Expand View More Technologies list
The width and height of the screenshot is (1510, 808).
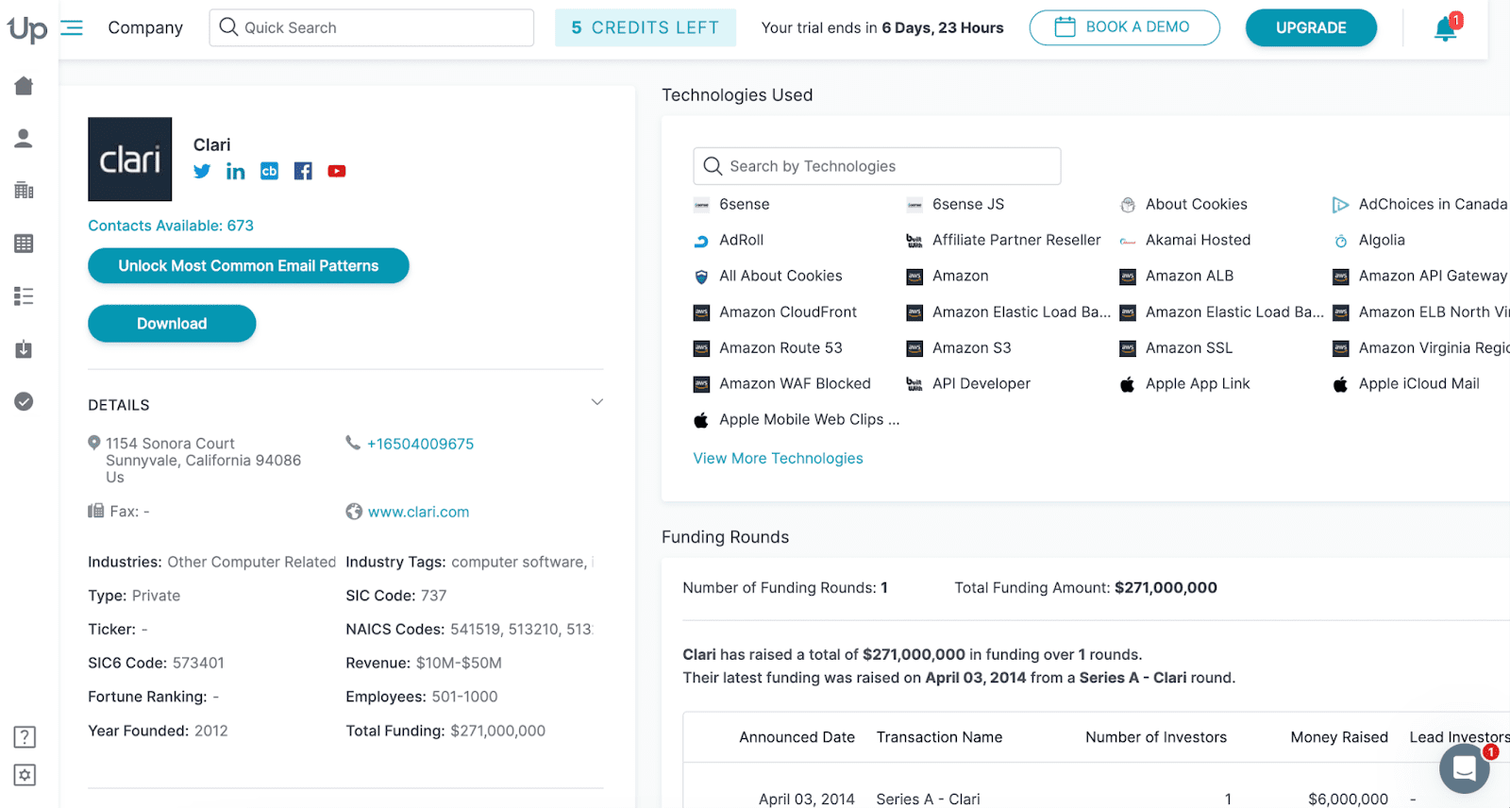(778, 458)
